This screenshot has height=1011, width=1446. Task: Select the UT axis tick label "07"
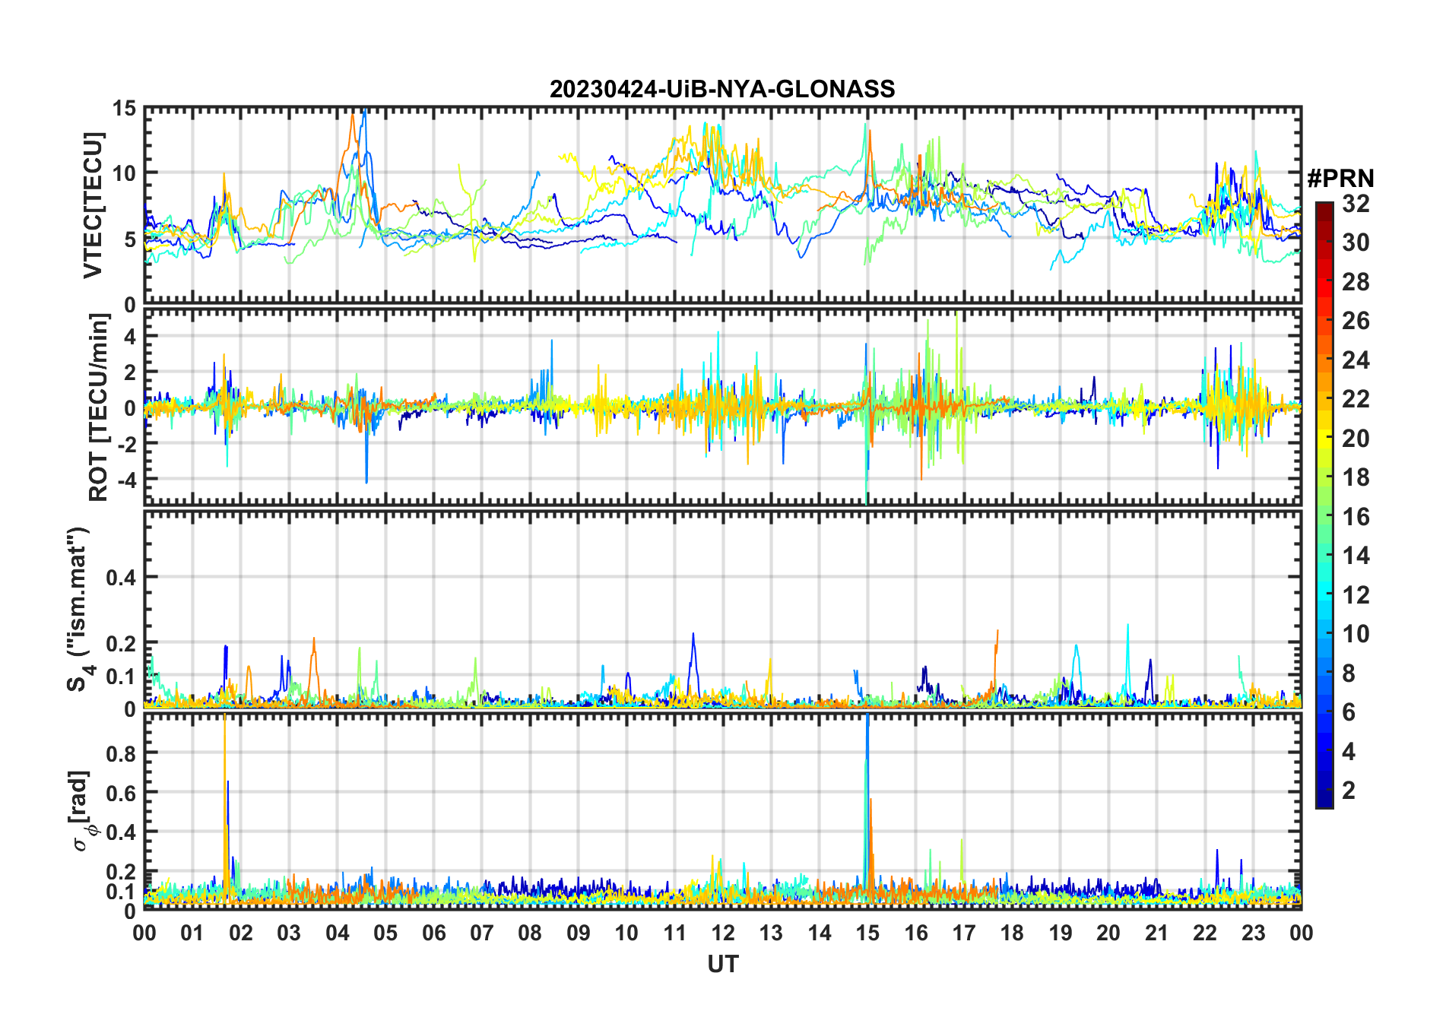tap(482, 933)
